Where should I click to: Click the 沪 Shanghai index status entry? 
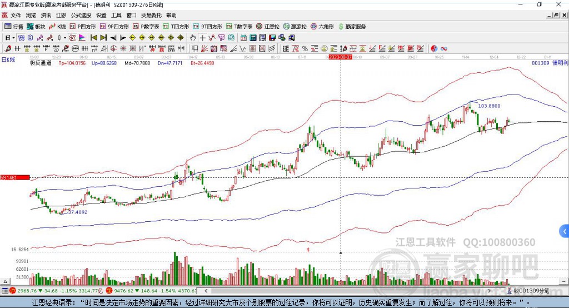(56, 291)
